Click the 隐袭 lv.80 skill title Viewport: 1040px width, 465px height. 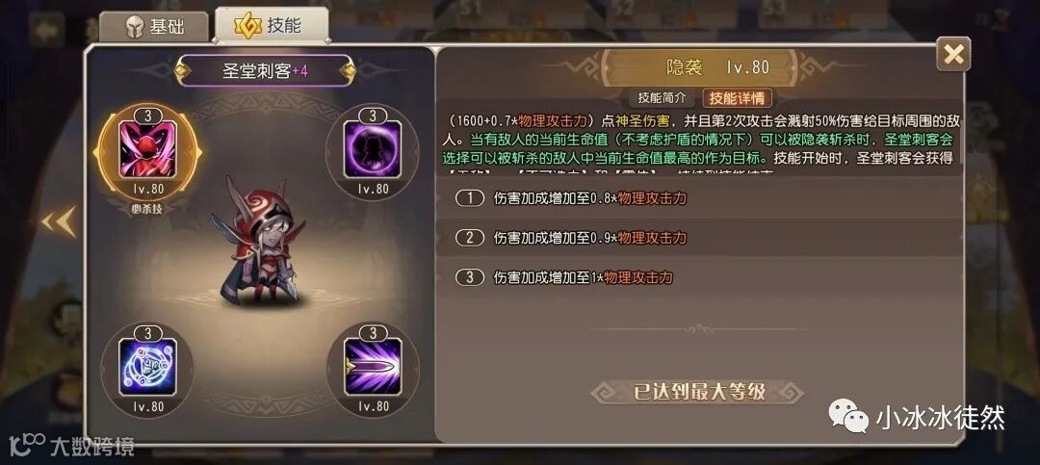[x=716, y=66]
